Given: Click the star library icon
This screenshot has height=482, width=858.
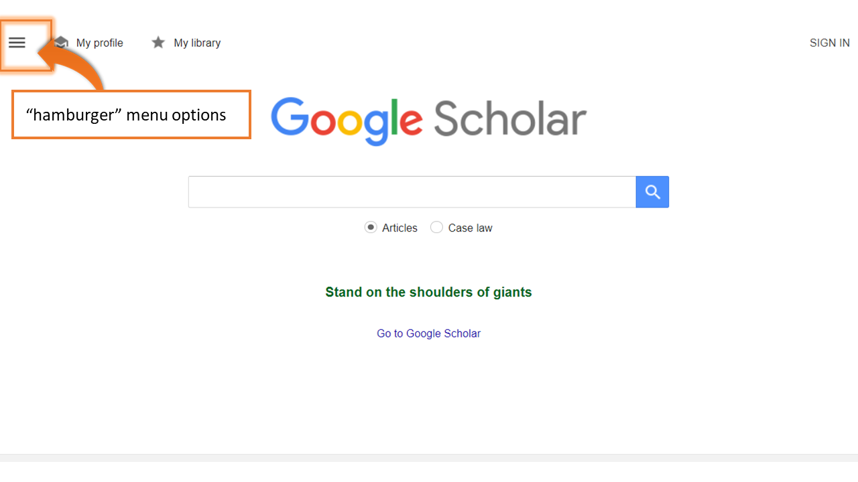Looking at the screenshot, I should 158,43.
